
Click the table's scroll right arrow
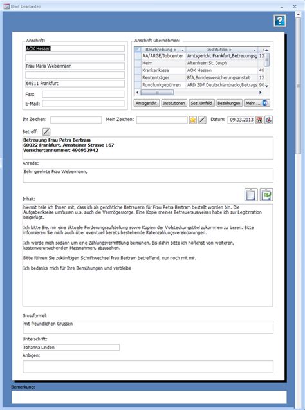tap(260, 93)
